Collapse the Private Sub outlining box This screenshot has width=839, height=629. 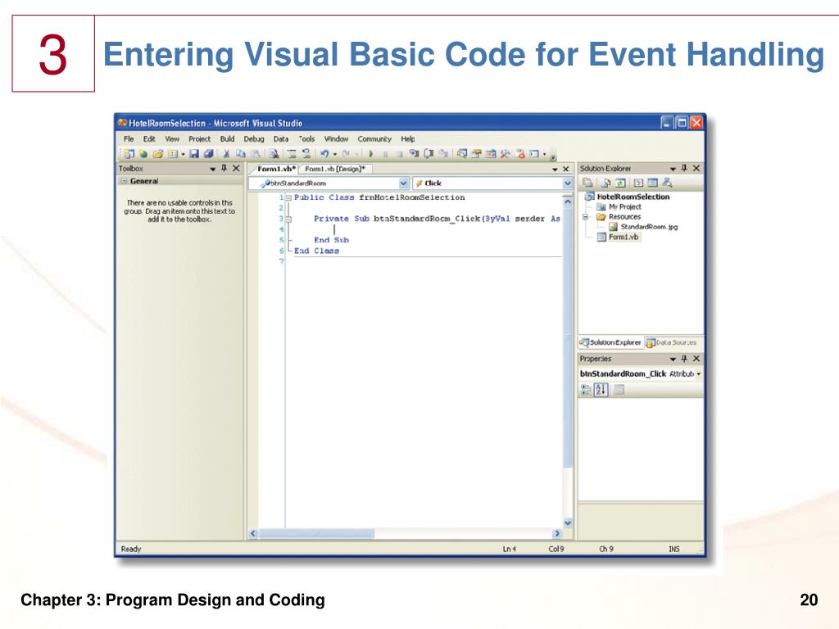point(288,219)
